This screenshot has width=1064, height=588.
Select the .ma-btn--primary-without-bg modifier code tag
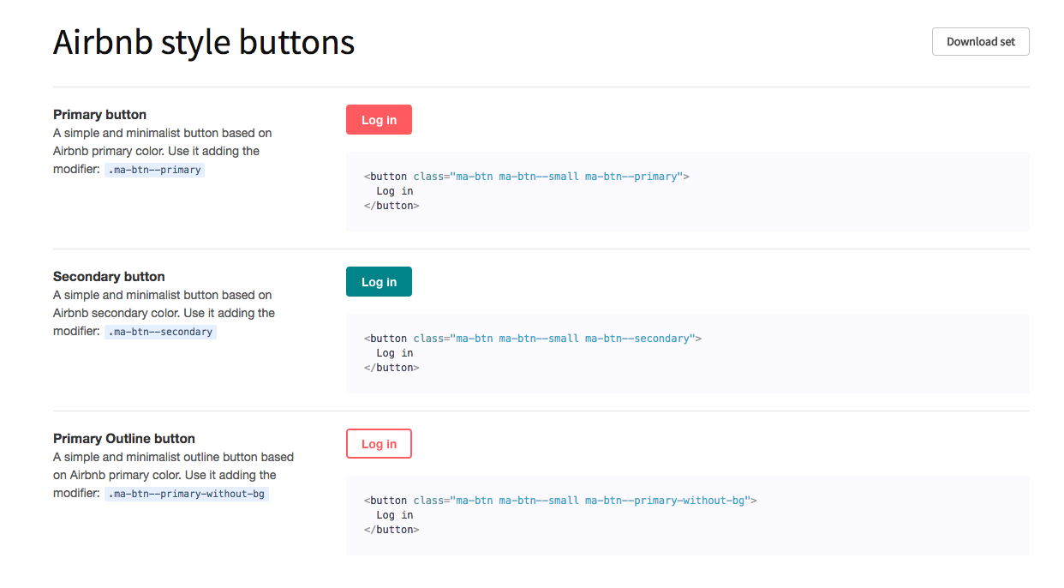187,494
